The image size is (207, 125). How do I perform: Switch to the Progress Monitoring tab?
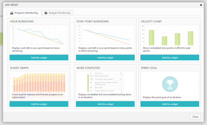[x=24, y=13]
